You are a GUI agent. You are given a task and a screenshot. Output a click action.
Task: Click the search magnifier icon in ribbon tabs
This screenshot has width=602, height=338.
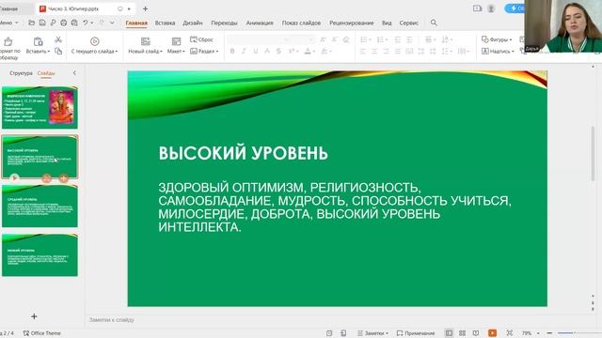pos(434,23)
